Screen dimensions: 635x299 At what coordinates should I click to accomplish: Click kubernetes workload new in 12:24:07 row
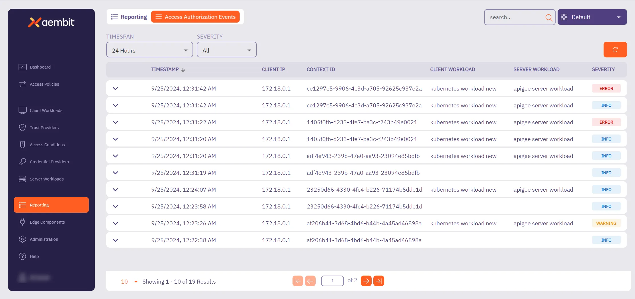[463, 190]
